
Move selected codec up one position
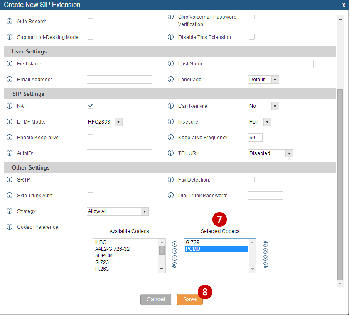[x=265, y=251]
